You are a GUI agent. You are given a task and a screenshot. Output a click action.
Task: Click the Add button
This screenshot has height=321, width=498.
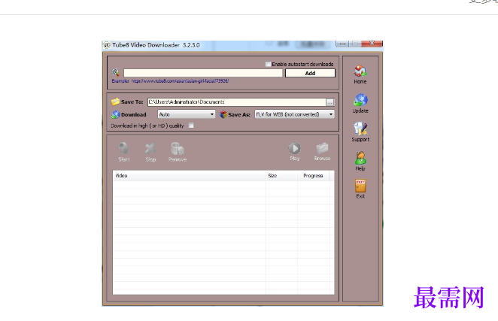[x=310, y=74]
